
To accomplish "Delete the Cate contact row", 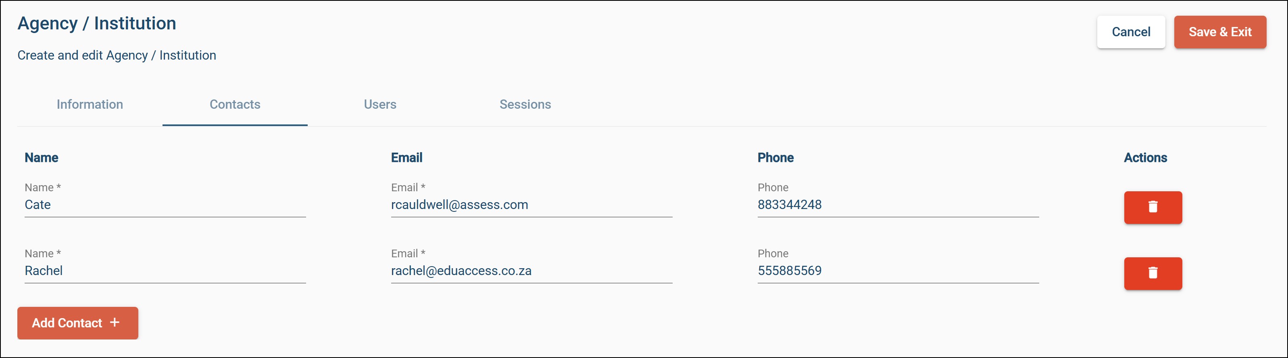I will [x=1153, y=207].
